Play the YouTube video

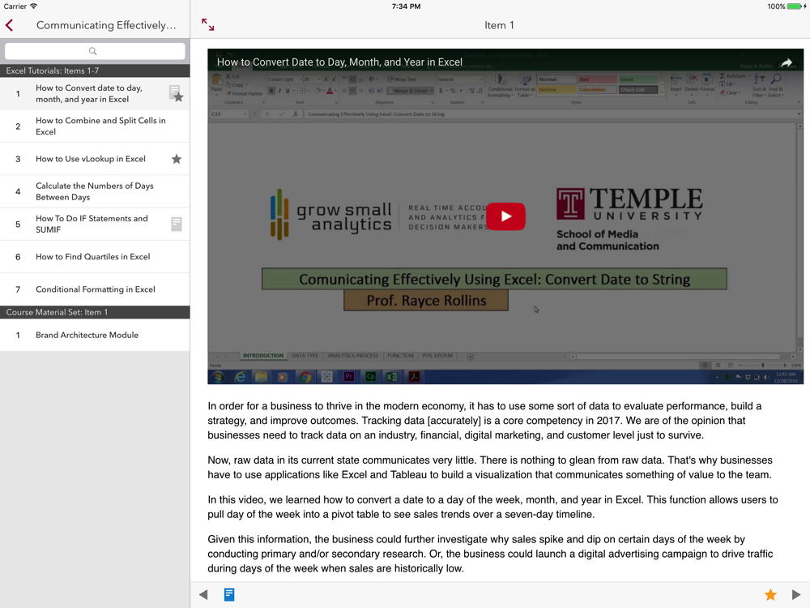[505, 216]
